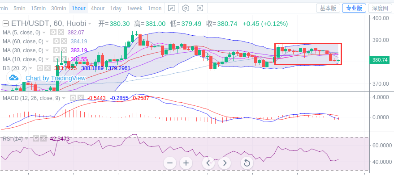Open the indicators chart icon in toolbar
394x175 pixels.
point(171,8)
